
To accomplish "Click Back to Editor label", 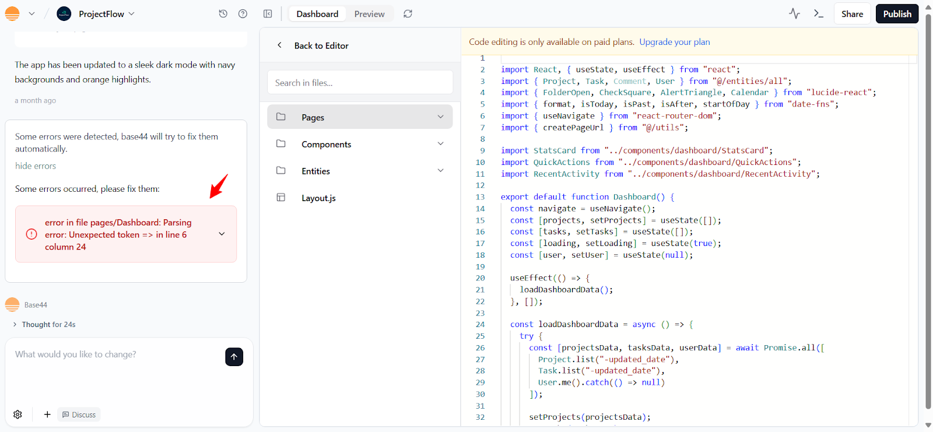I will click(x=321, y=45).
